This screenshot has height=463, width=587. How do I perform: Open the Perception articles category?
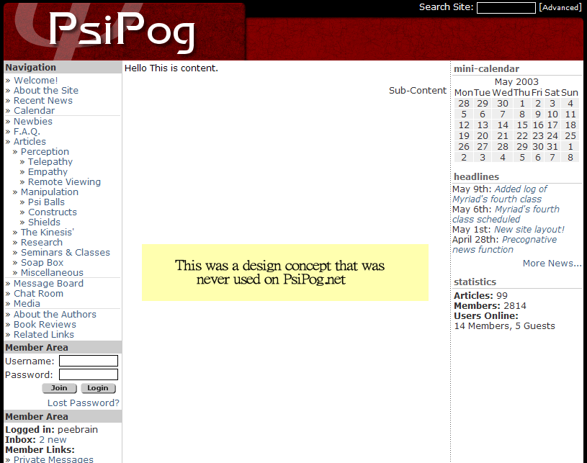[45, 152]
